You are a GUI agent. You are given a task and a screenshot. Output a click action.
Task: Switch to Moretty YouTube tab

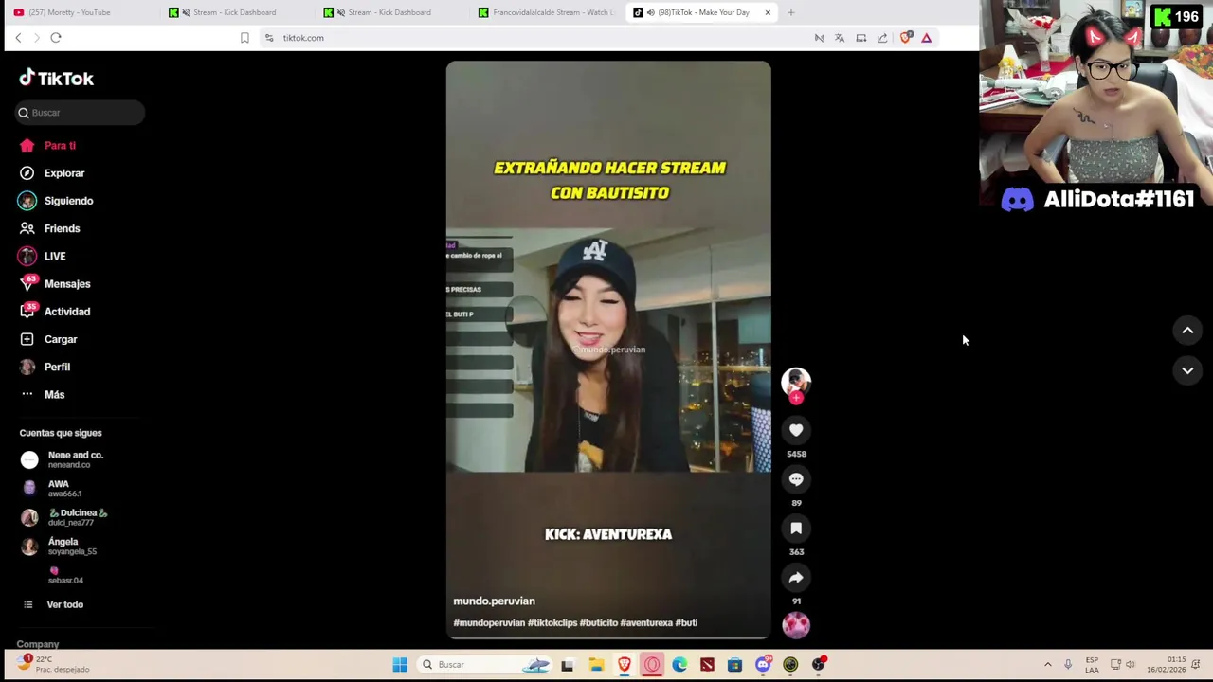pyautogui.click(x=80, y=12)
